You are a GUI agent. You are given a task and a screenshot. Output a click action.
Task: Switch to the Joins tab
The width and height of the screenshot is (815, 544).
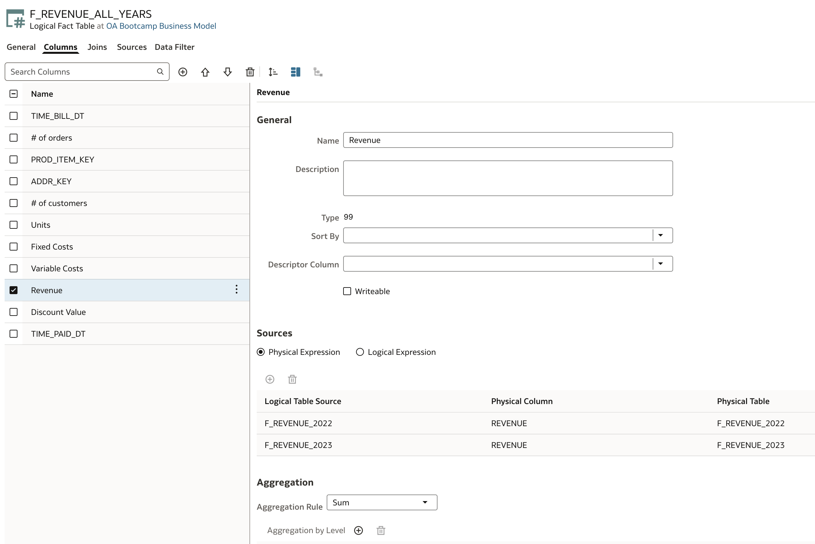[97, 47]
